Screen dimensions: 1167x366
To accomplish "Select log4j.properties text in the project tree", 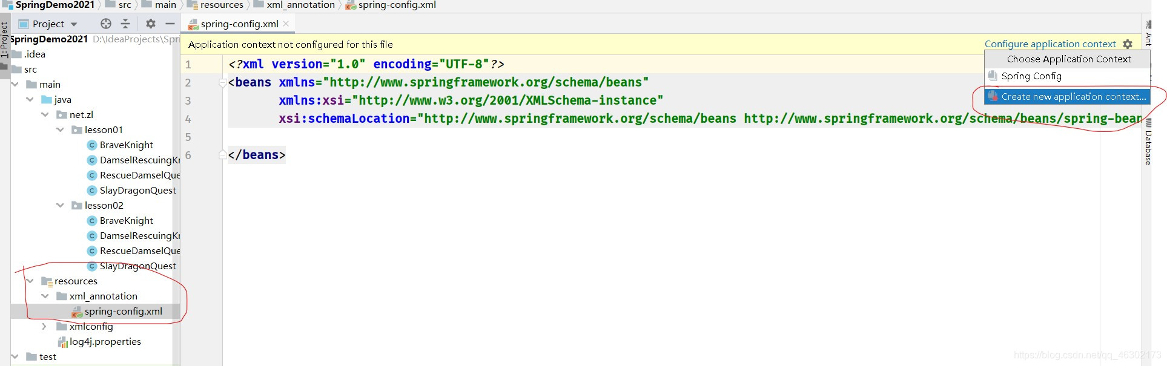I will click(x=105, y=342).
